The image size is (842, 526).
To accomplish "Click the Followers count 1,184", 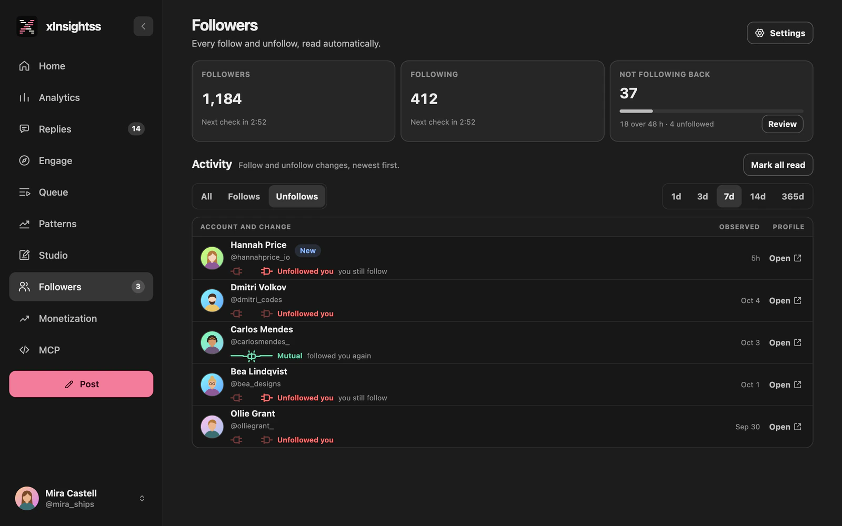I will [222, 99].
